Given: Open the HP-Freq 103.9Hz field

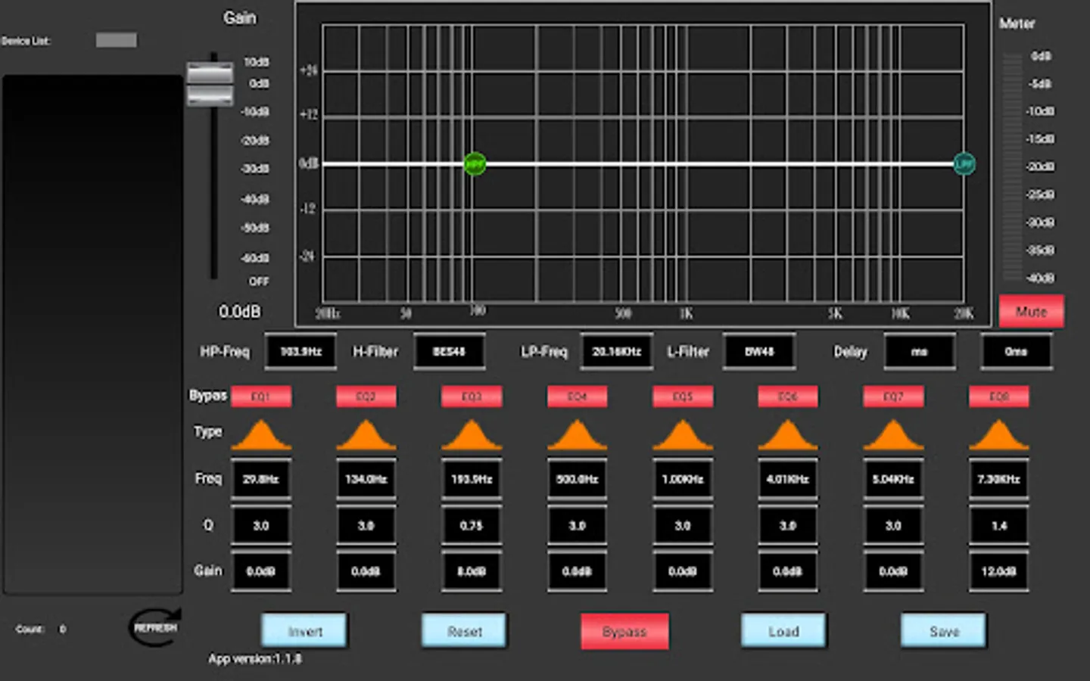Looking at the screenshot, I should click(301, 352).
